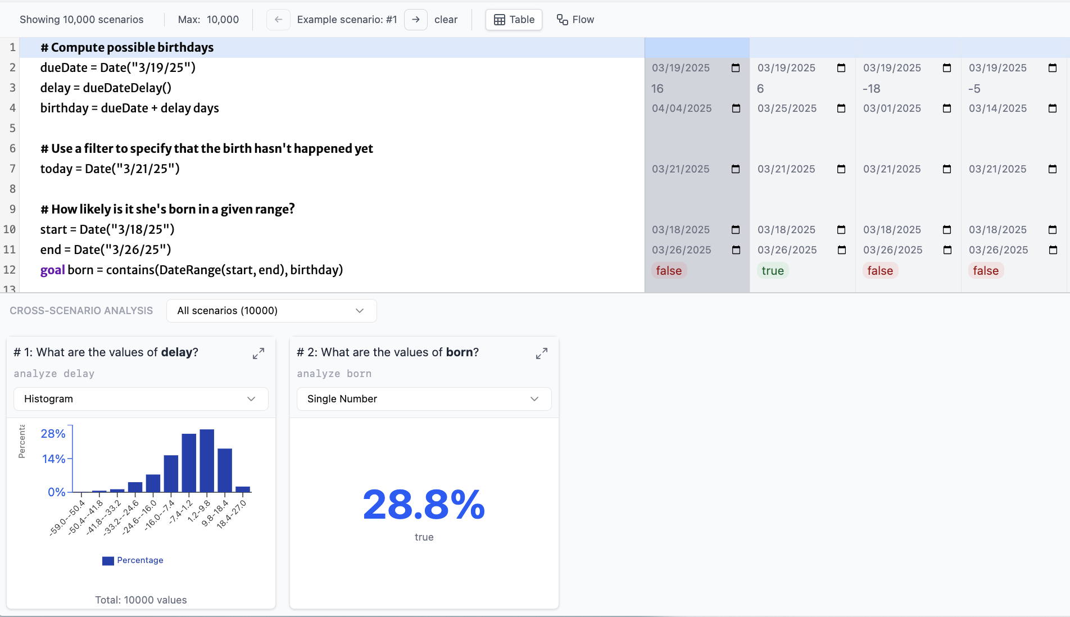Open the All scenarios (10000) dropdown
1070x617 pixels.
pos(271,311)
